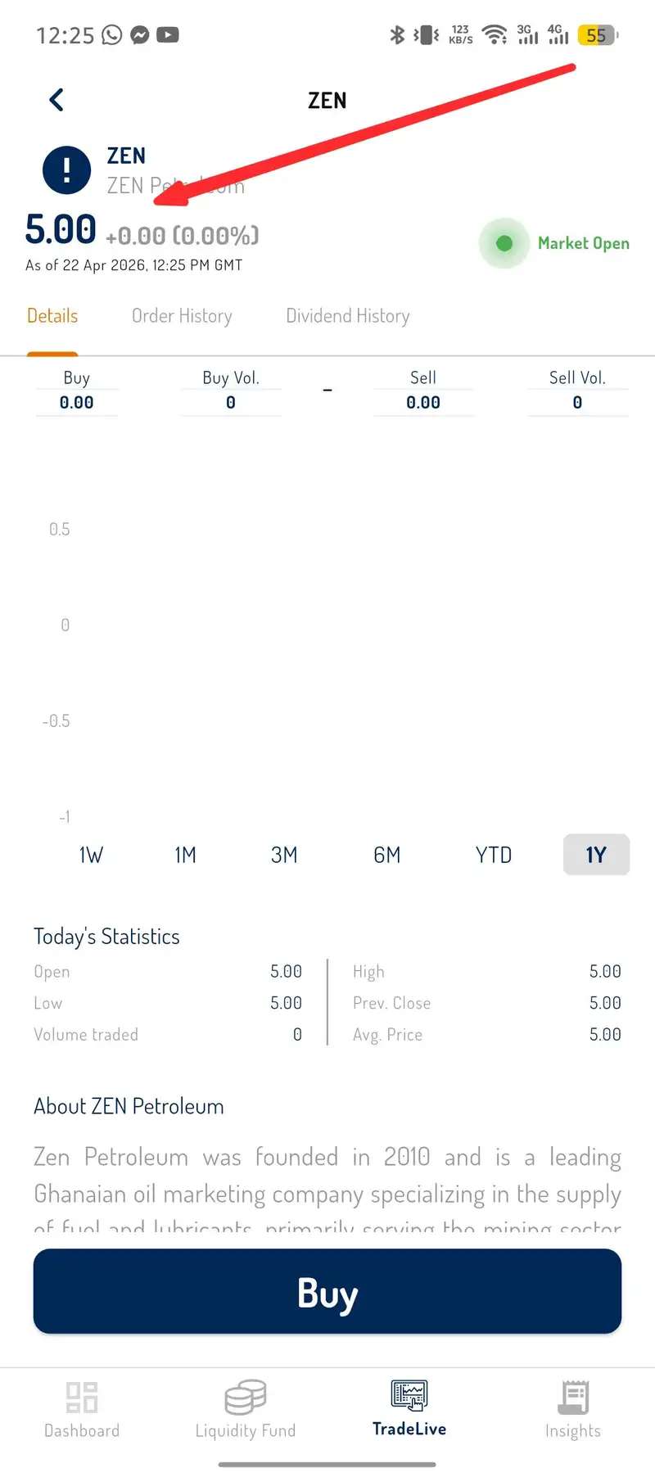Screen dimensions: 655x1477
Task: Tap the green Market Open indicator
Action: (x=504, y=243)
